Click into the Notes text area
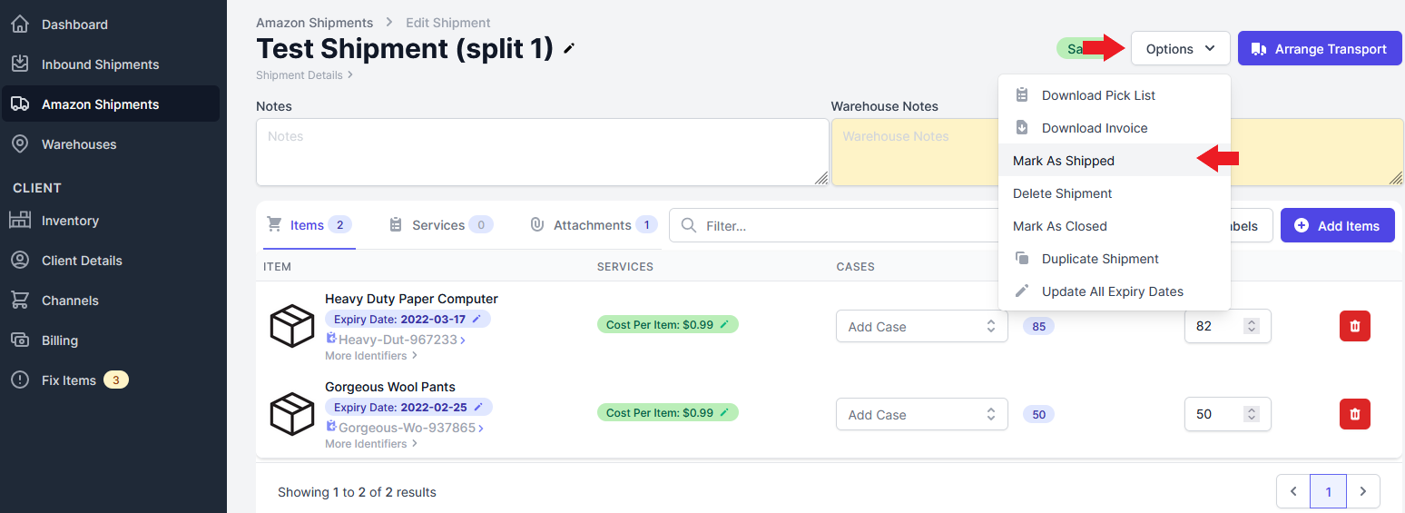 tap(542, 153)
